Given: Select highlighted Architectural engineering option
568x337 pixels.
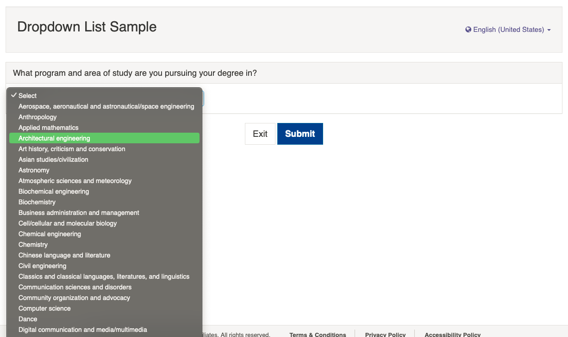Looking at the screenshot, I should click(x=104, y=138).
